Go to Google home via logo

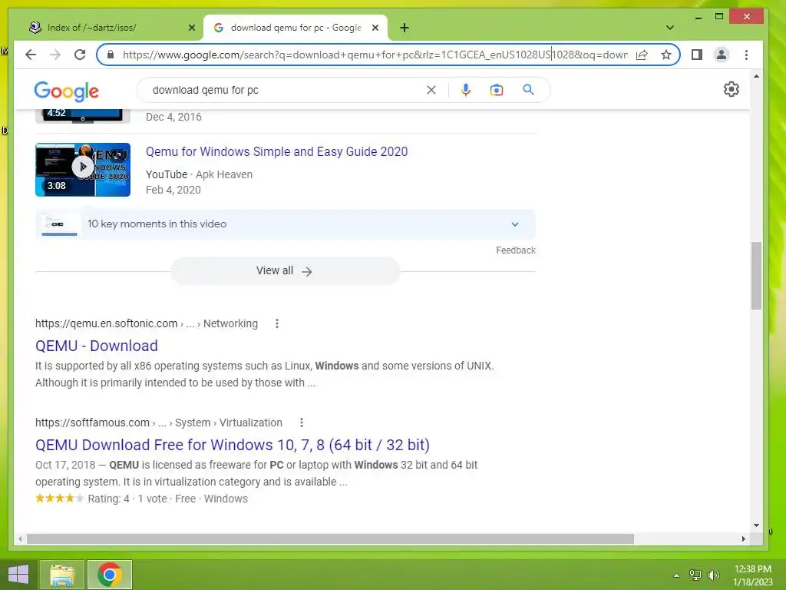67,91
